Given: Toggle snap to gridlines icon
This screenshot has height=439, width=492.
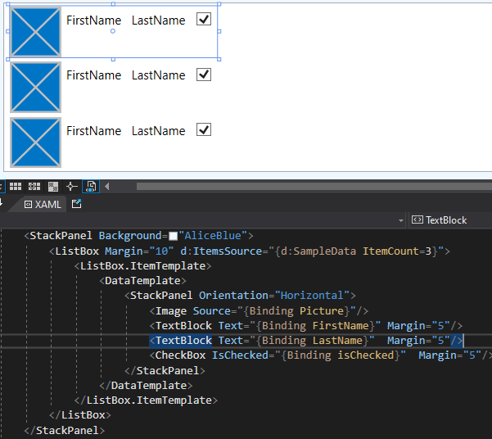Looking at the screenshot, I should 34,187.
